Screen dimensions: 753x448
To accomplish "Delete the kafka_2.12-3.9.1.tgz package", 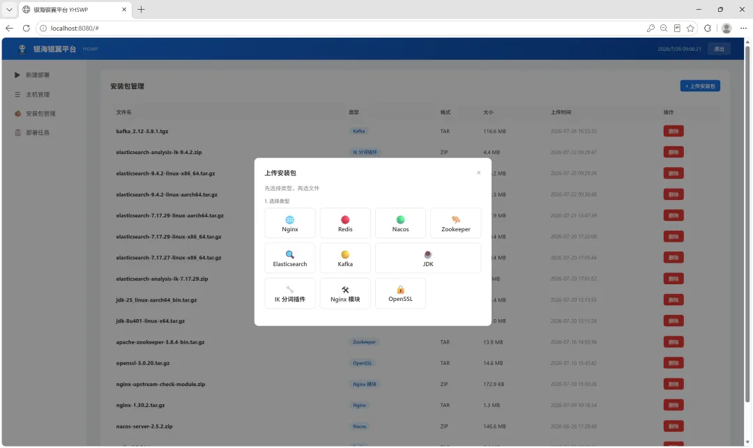I will [674, 131].
